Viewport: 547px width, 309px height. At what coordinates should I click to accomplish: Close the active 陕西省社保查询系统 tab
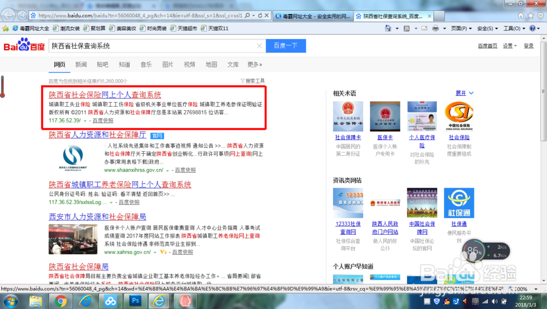[x=429, y=16]
